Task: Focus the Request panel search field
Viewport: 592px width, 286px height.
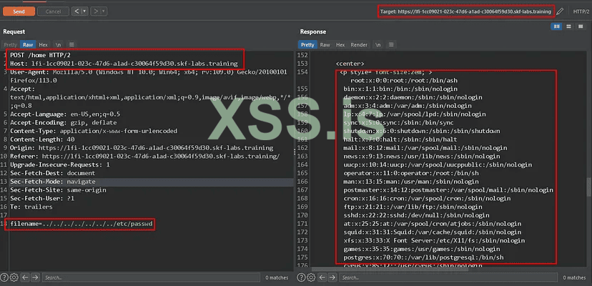Action: 151,277
